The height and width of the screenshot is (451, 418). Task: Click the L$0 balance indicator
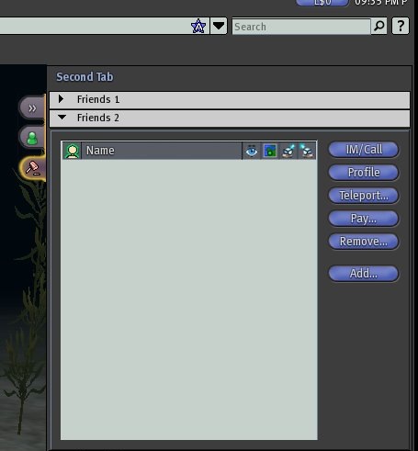point(322,3)
